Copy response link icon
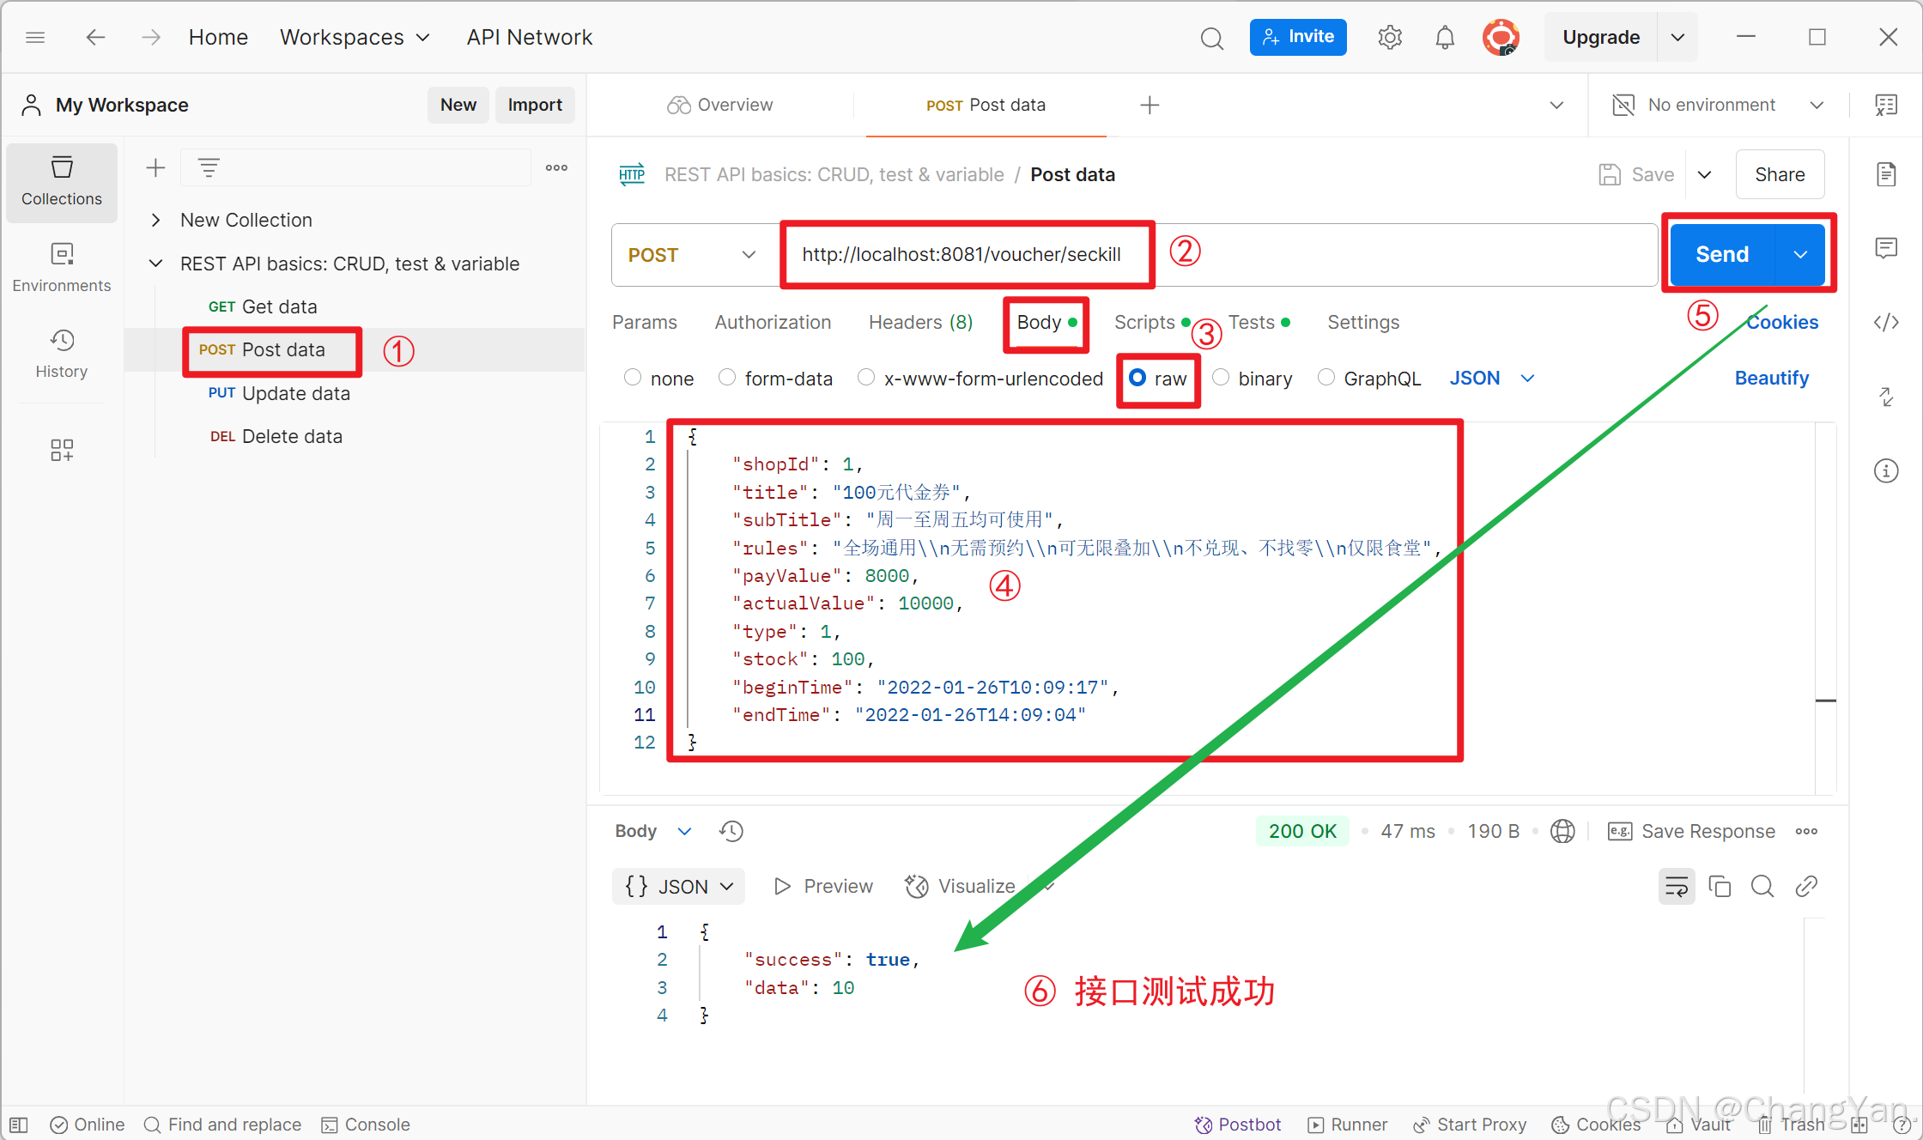The height and width of the screenshot is (1140, 1923). [x=1806, y=886]
